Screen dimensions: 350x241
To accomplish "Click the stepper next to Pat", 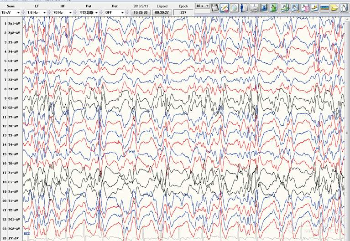I will pos(101,12).
